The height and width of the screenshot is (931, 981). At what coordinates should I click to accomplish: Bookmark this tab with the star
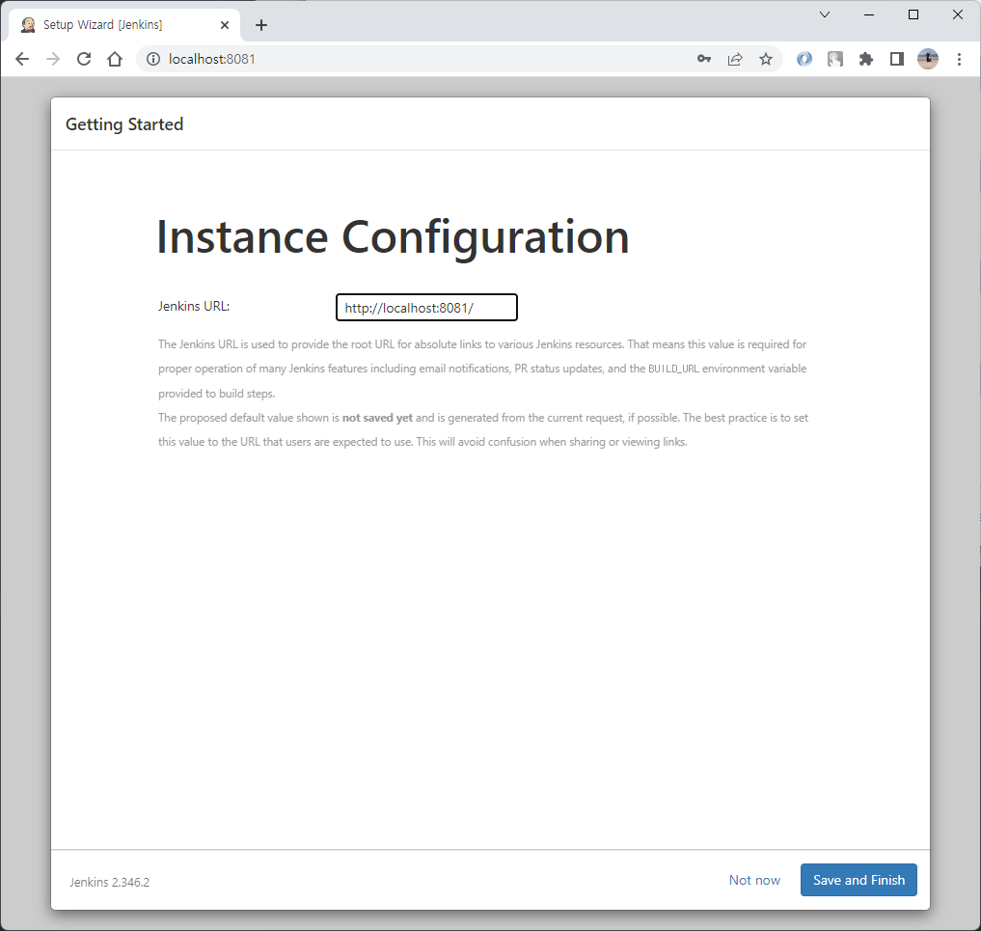tap(766, 59)
